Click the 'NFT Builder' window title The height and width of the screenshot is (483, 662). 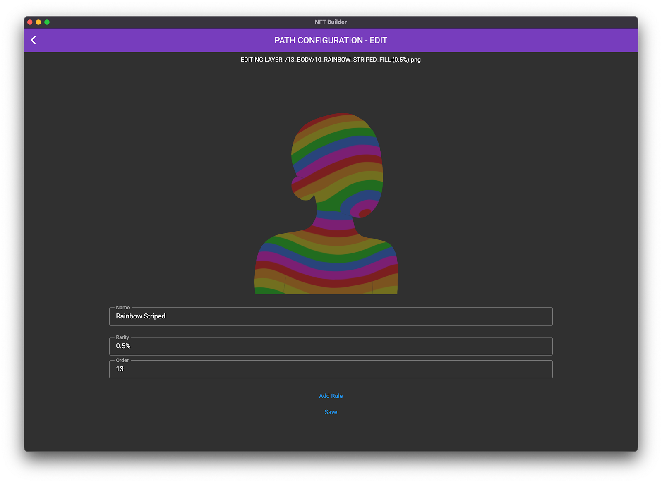coord(331,22)
